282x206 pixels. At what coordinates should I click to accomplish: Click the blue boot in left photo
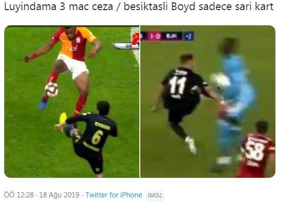tap(43, 104)
